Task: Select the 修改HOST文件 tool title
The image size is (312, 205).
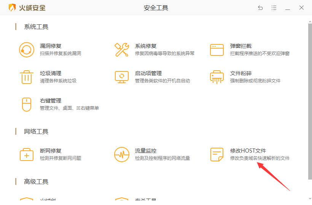Action: tap(248, 151)
